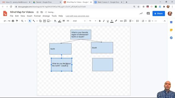Open the Google account avatar

[x=170, y=13]
